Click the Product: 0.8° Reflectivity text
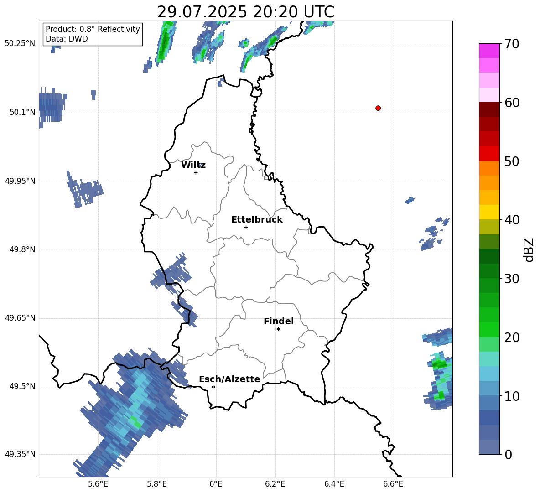Screen dimensions: 540x493 [93, 29]
